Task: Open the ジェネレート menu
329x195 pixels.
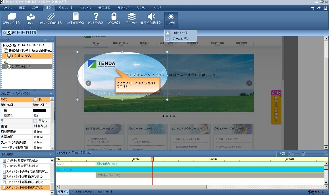Action: pyautogui.click(x=66, y=8)
